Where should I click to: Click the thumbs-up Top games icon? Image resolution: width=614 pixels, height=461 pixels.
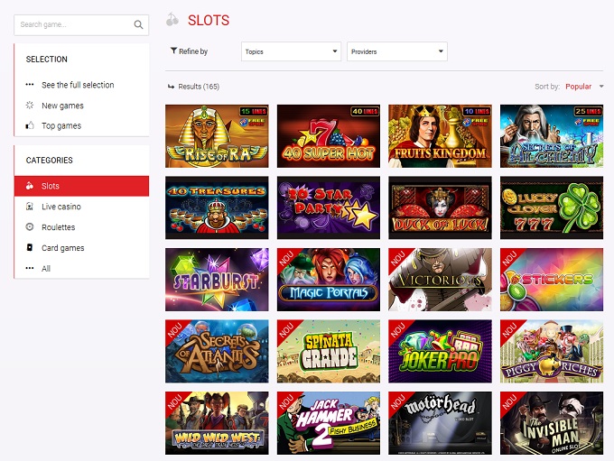(x=30, y=126)
